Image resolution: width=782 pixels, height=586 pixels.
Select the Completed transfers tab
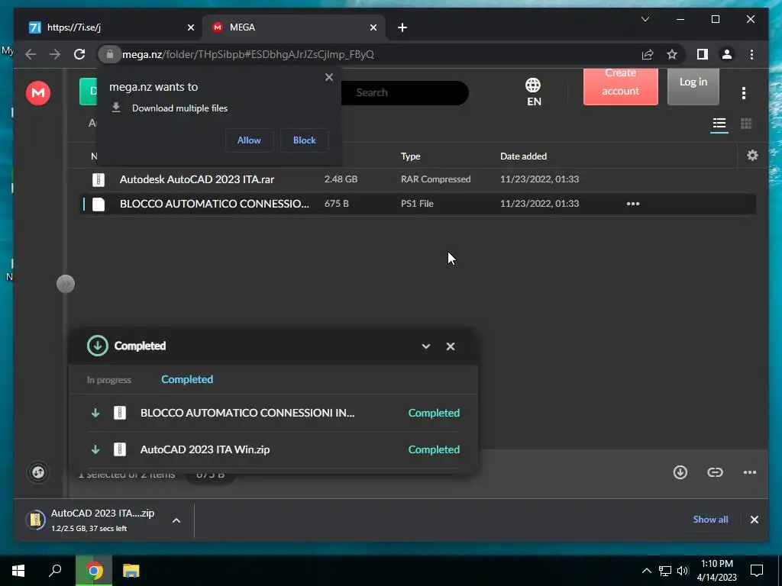(x=187, y=380)
